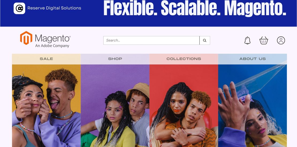The width and height of the screenshot is (297, 147).
Task: Click the Flexible. Scalable. Magento. headline
Action: [x=195, y=8]
